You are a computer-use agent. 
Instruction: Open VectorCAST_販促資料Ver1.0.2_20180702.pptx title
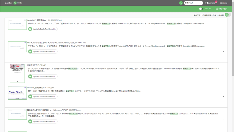click(45, 20)
